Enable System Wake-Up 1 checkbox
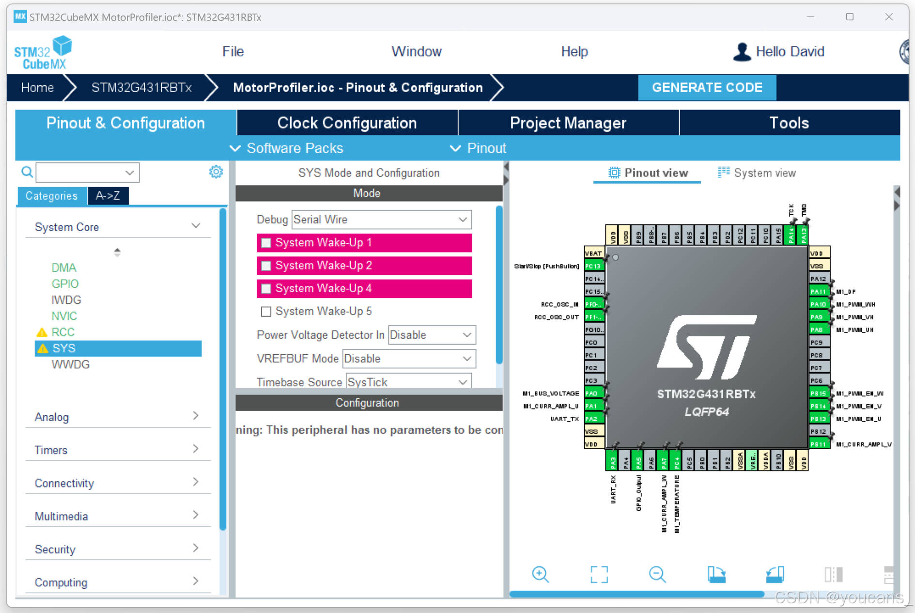The height and width of the screenshot is (613, 915). 266,243
